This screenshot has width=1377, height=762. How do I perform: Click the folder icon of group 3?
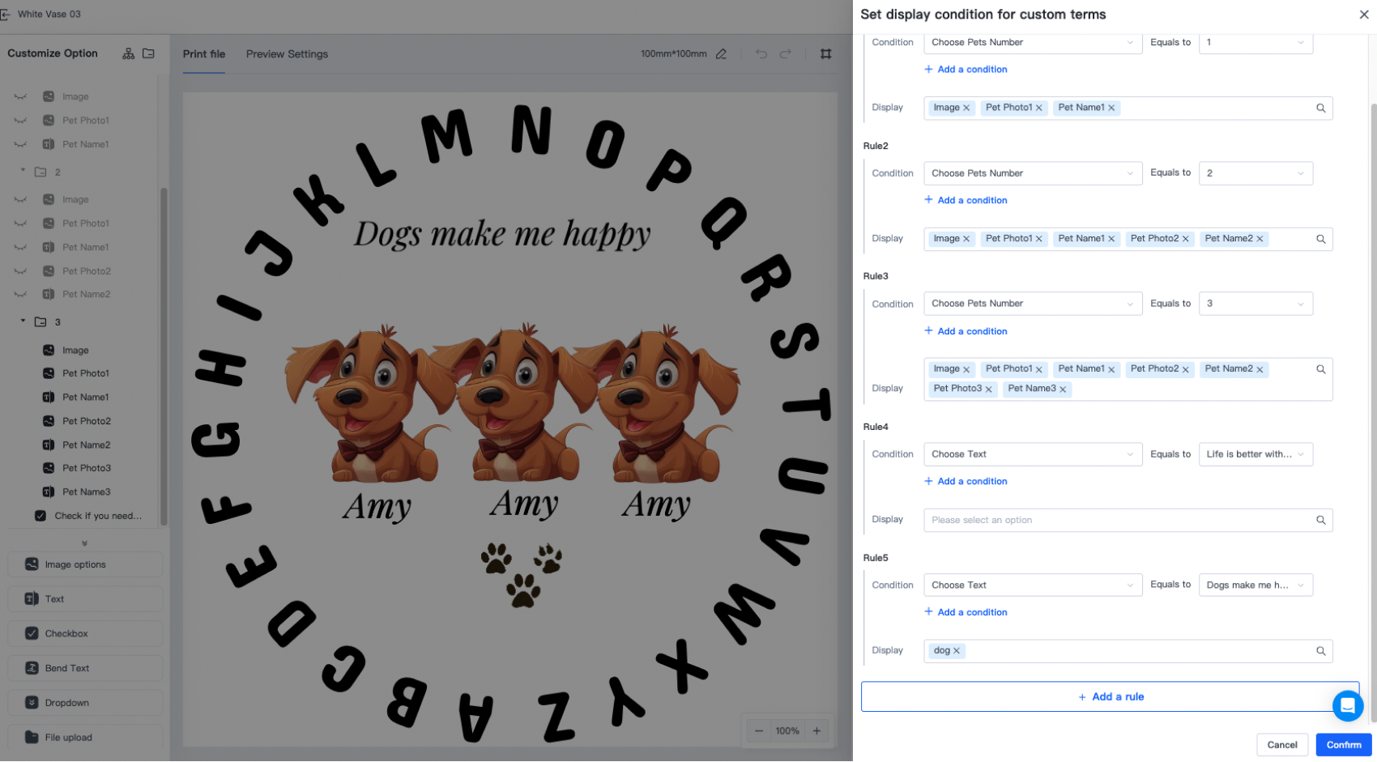40,322
